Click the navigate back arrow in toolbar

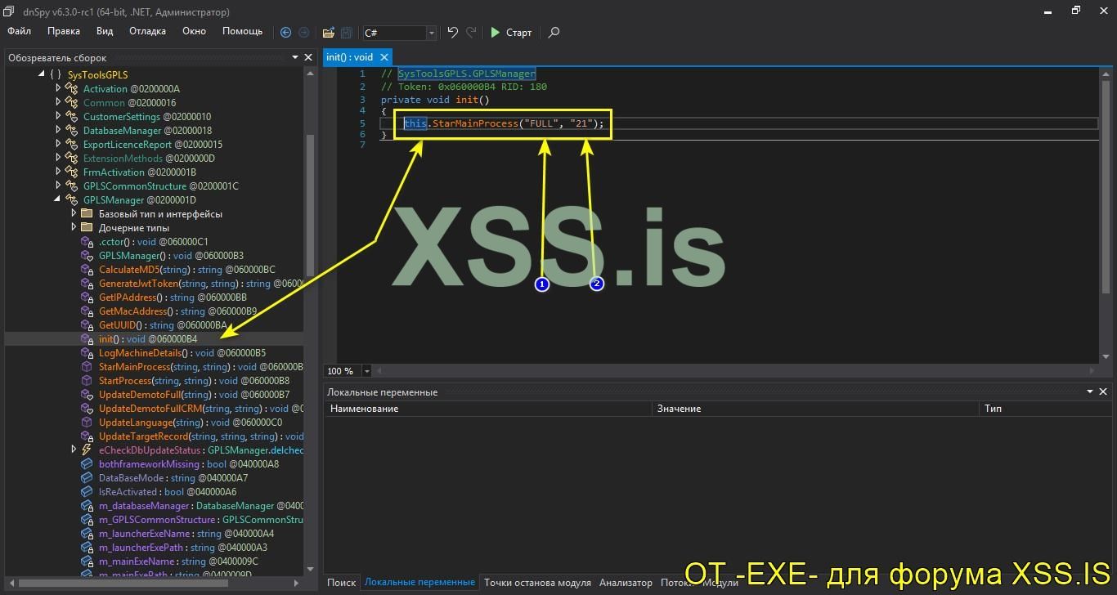coord(285,33)
